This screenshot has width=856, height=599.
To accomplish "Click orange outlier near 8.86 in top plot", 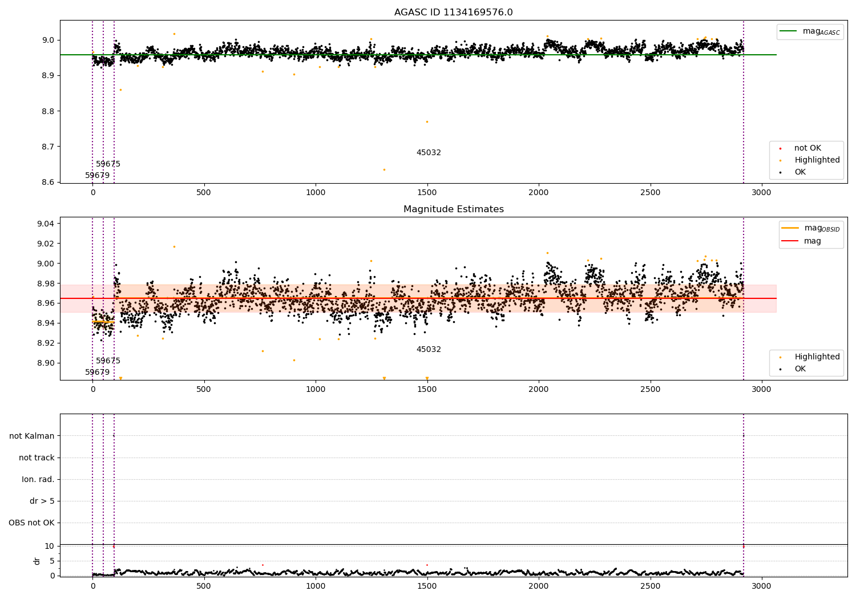I will pos(120,90).
